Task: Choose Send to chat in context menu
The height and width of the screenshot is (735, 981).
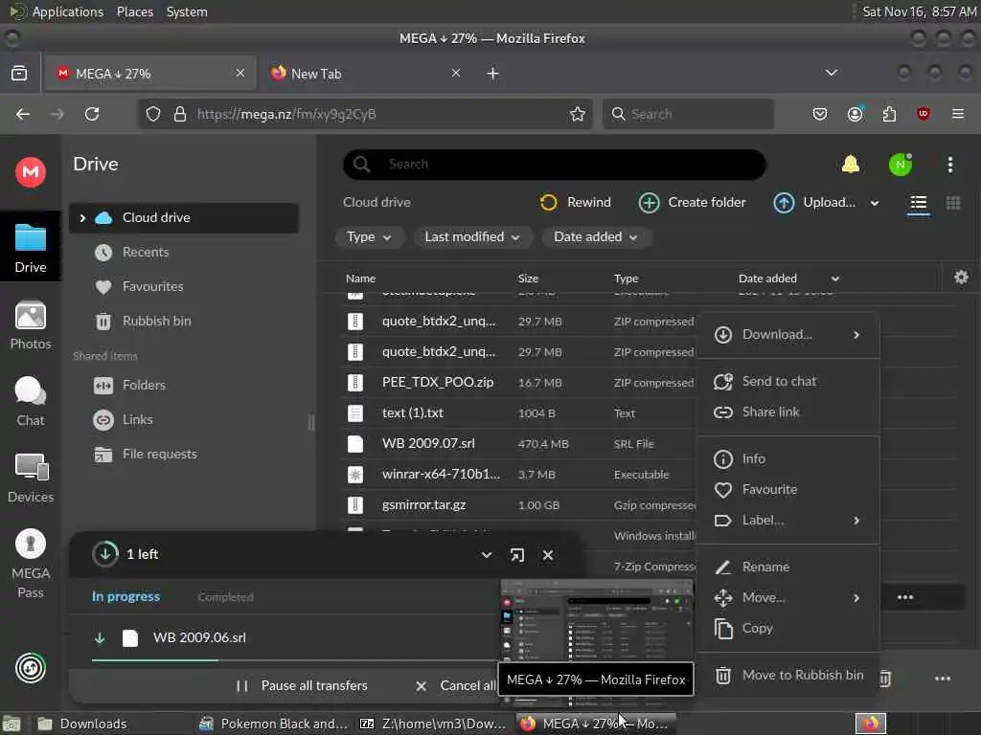Action: 787,381
